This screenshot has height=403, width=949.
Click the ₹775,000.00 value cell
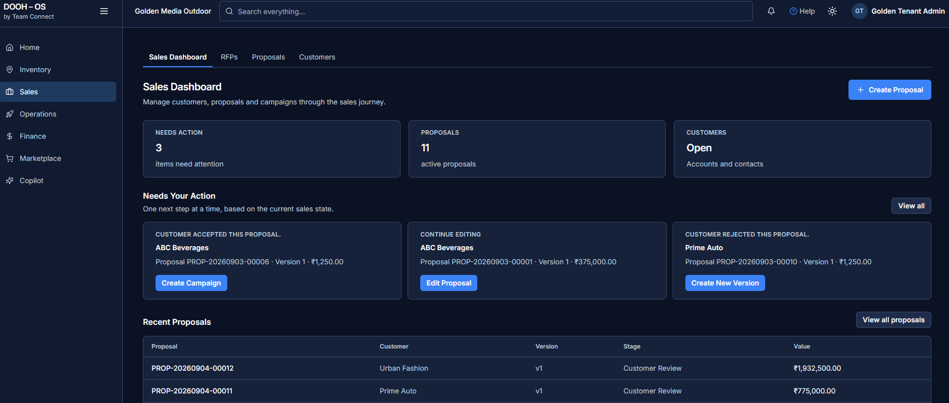tap(814, 391)
